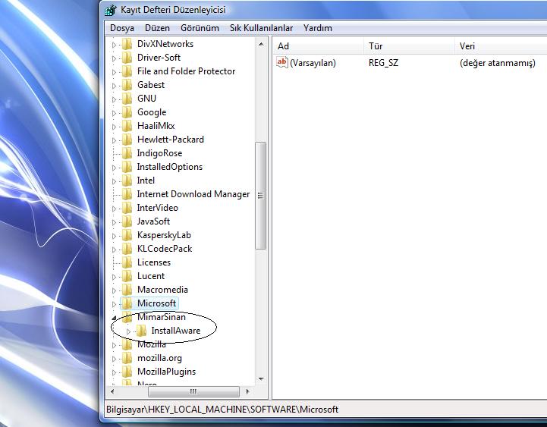
Task: Select Internet Download Manager key label
Action: [x=193, y=194]
